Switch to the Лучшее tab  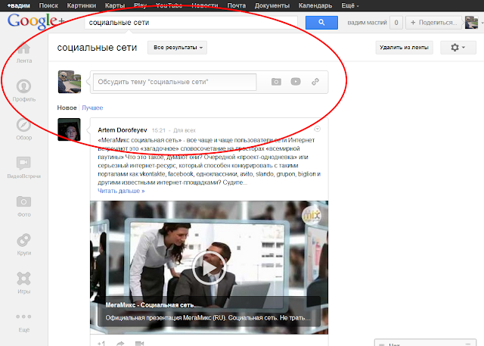click(x=92, y=108)
